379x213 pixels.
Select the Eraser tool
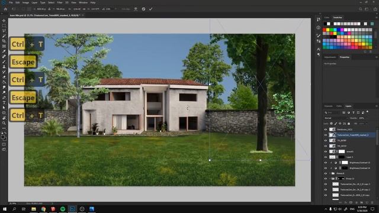(4, 77)
